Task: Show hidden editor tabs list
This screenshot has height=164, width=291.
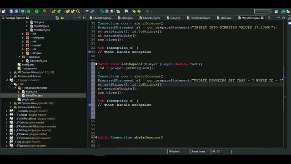Action: [x=269, y=18]
